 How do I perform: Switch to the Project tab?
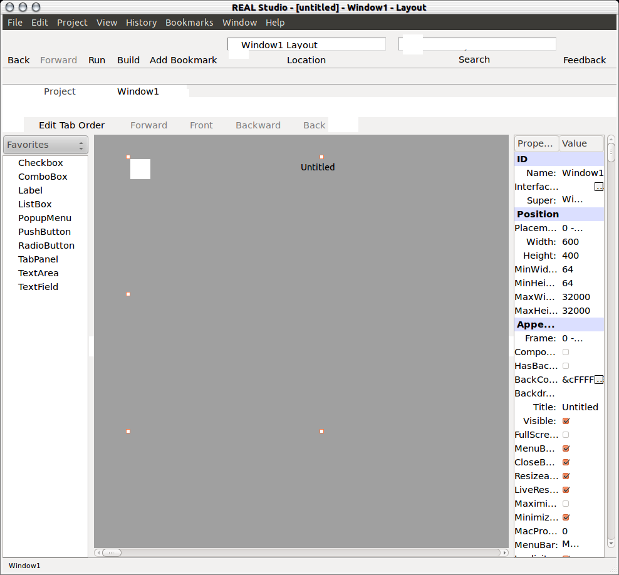[x=60, y=91]
